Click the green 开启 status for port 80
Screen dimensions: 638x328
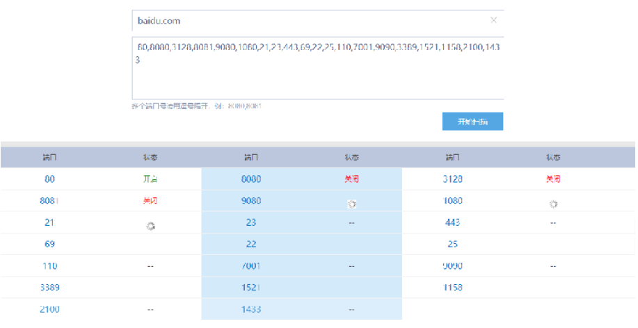pyautogui.click(x=150, y=179)
